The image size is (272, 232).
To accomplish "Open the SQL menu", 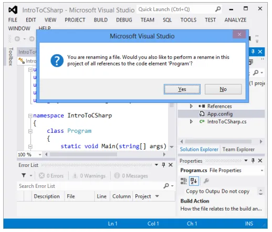I will coord(167,20).
